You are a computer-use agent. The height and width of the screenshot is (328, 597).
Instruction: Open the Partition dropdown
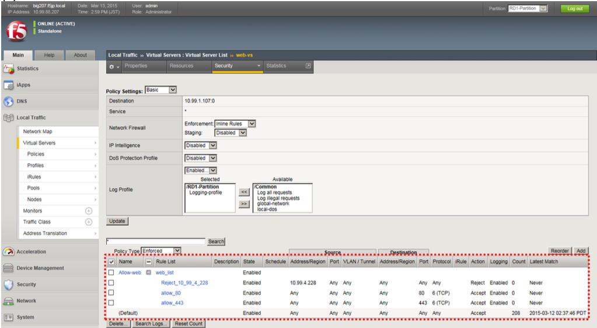(x=528, y=8)
